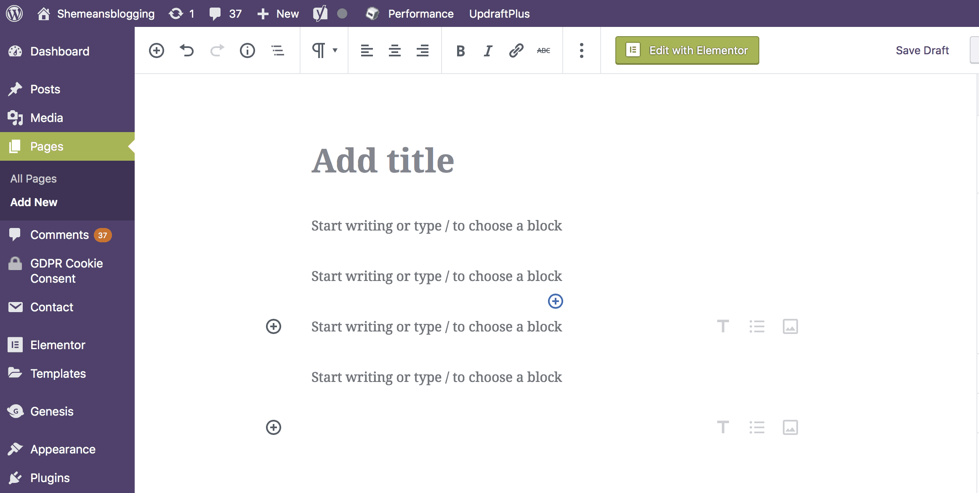The image size is (979, 493).
Task: Change block type via paragraph icon
Action: click(x=324, y=50)
